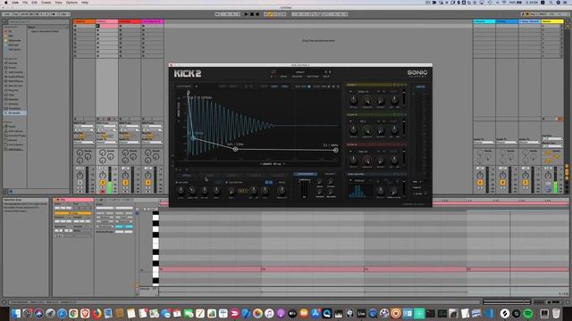
Task: Open the Sounds category in the browser
Action: 13,63
